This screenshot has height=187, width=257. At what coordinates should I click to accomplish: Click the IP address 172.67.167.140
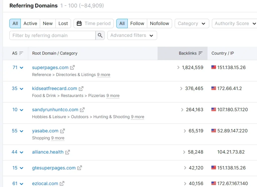pos(232,183)
